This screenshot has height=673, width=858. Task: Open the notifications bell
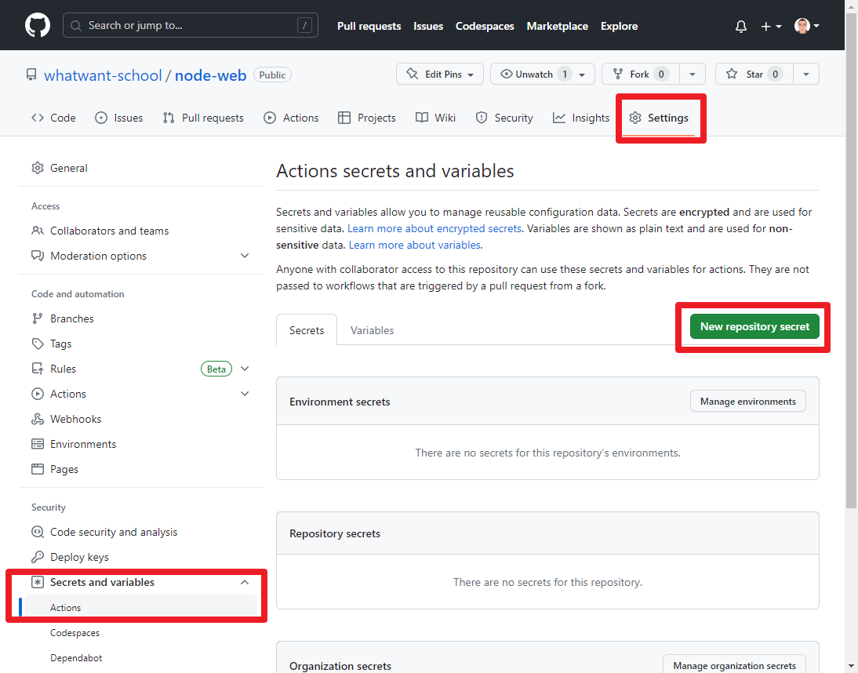[x=741, y=26]
